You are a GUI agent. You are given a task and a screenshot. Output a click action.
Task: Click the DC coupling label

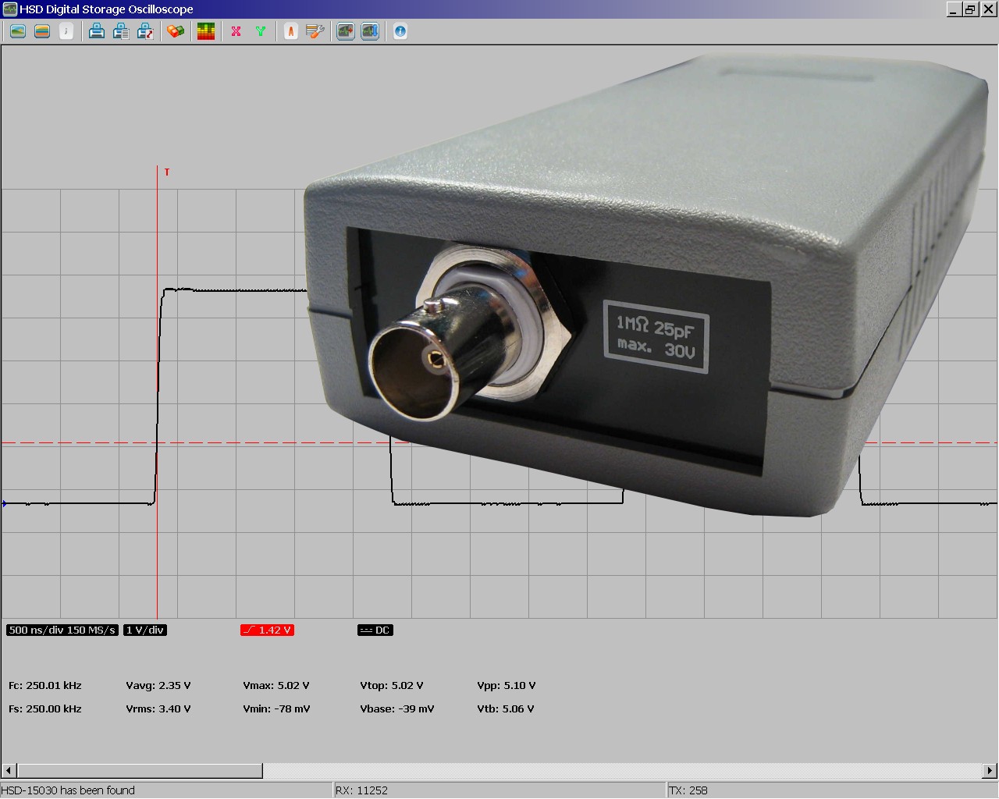375,630
